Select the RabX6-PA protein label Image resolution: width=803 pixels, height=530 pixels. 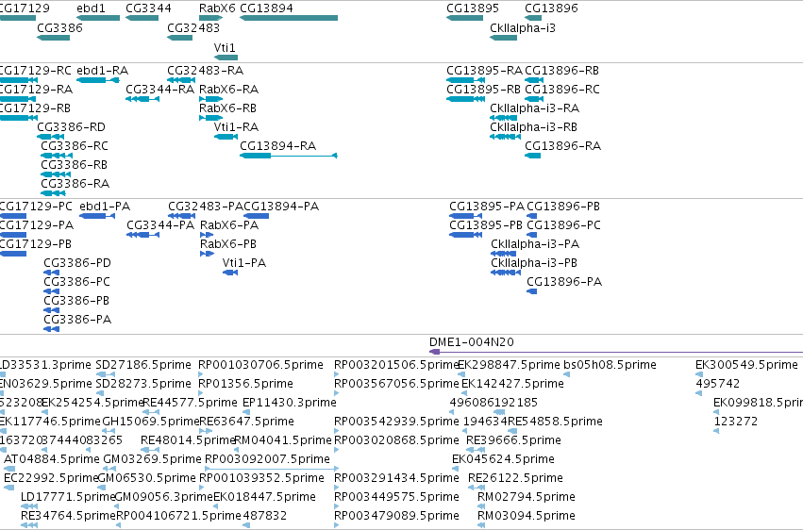click(229, 225)
